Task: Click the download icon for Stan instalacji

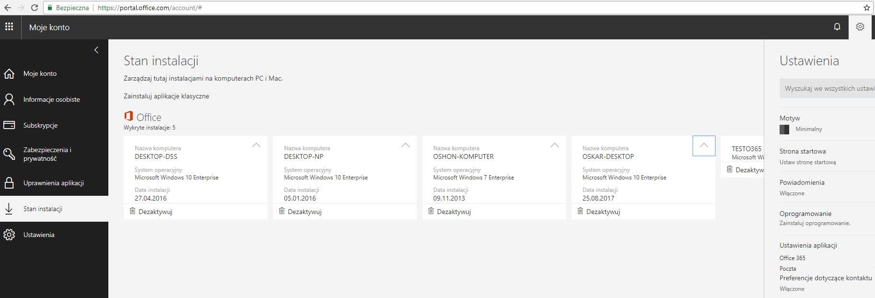Action: point(9,209)
